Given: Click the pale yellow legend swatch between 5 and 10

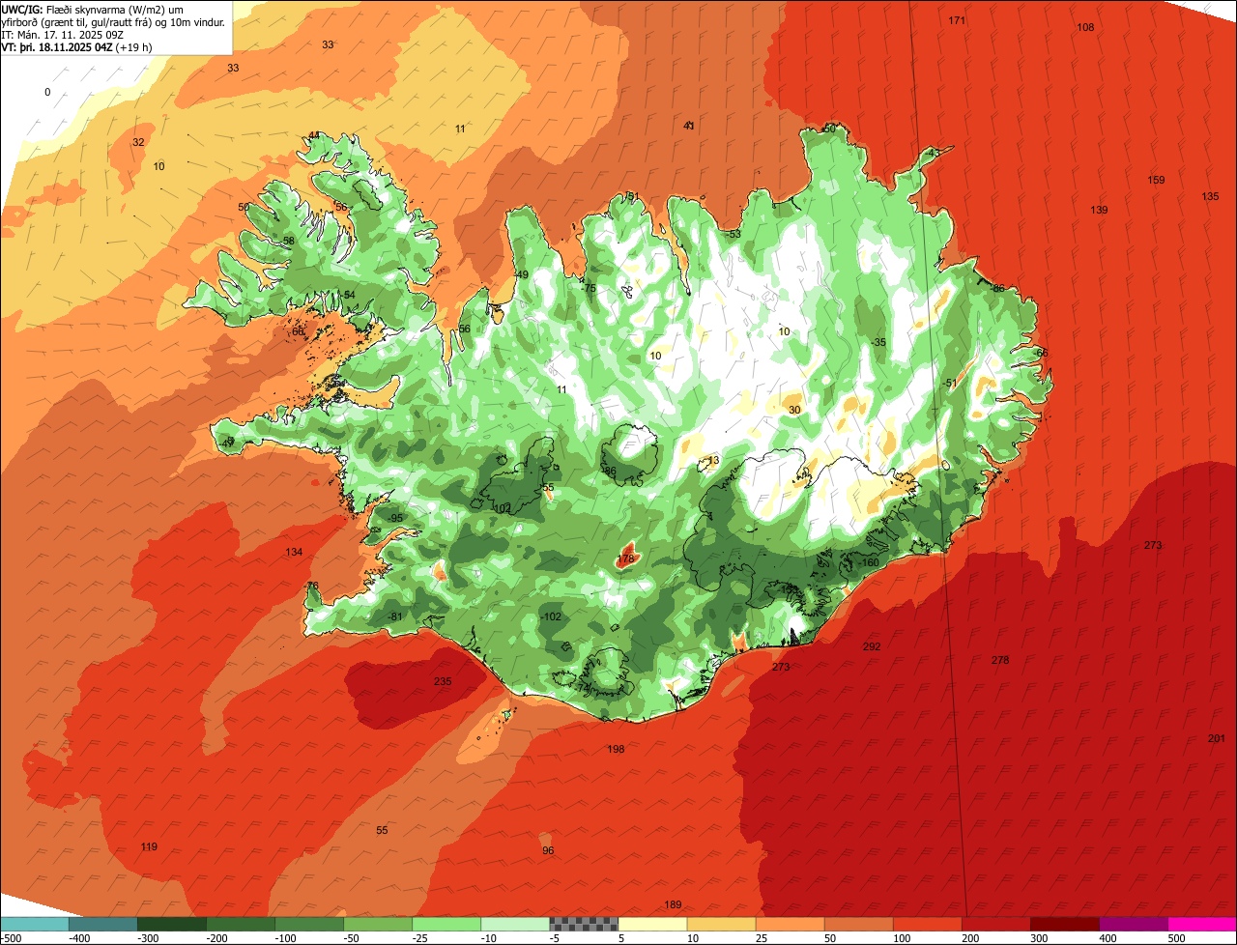Looking at the screenshot, I should coord(652,924).
